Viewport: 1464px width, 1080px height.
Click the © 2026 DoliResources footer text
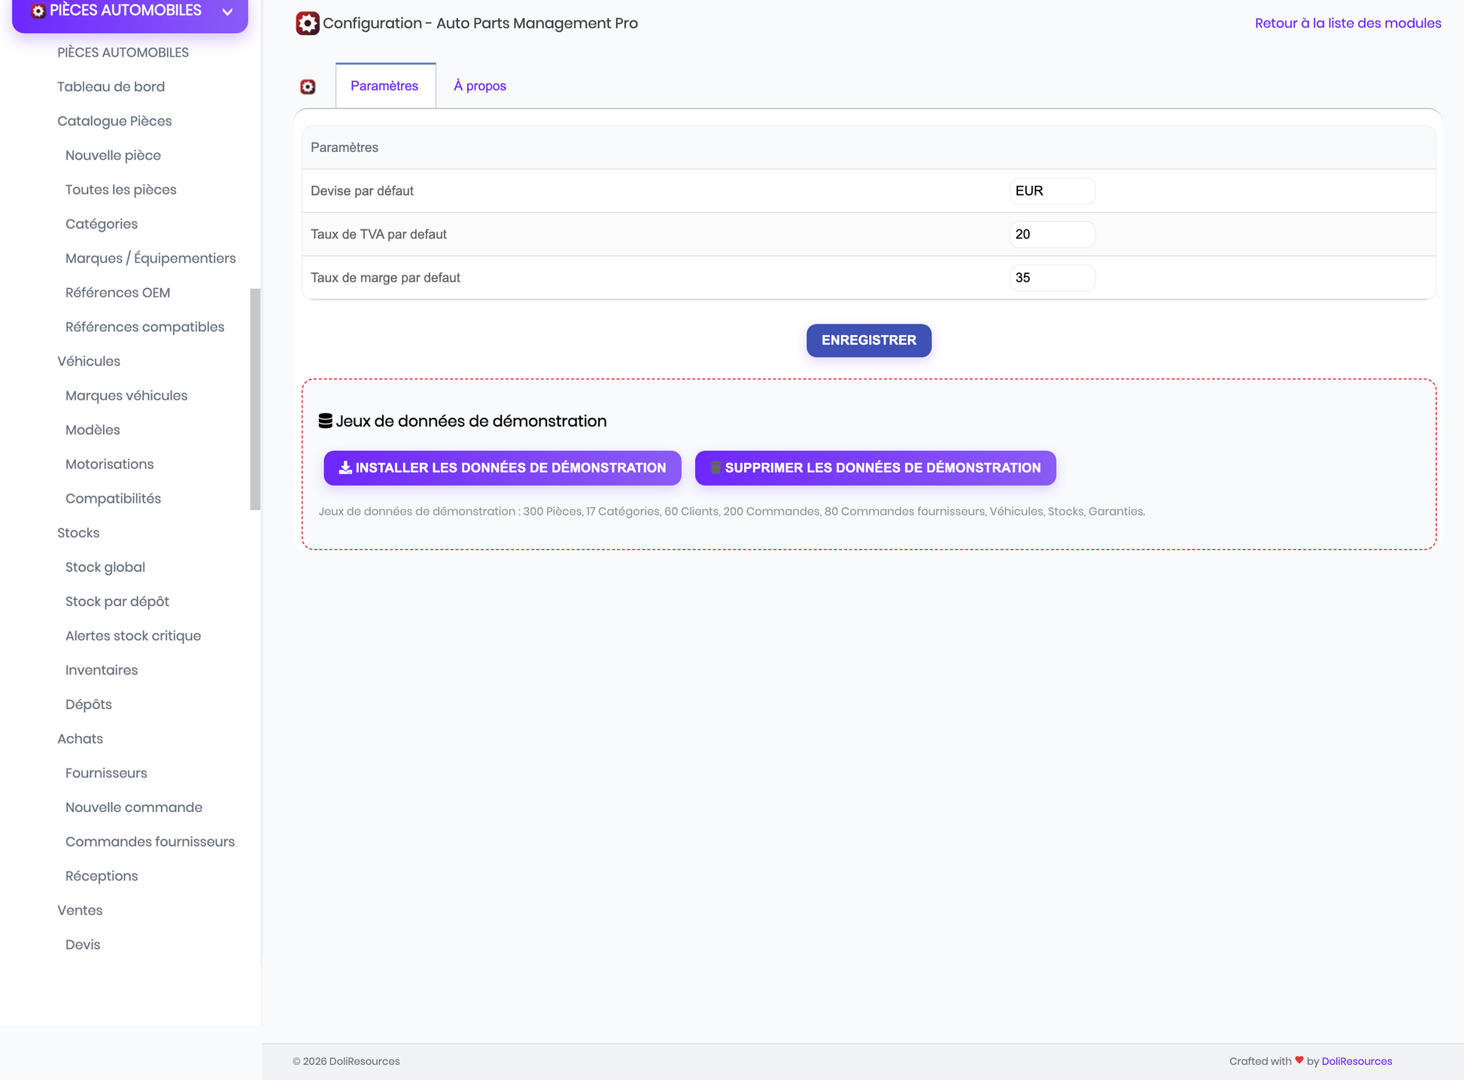pyautogui.click(x=346, y=1061)
